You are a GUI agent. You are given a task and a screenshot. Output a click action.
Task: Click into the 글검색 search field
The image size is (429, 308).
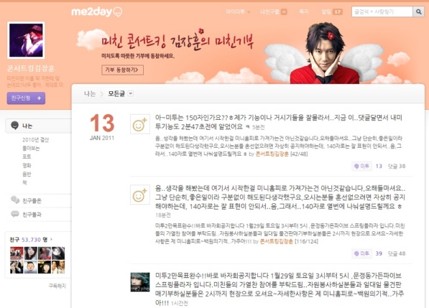[x=382, y=11]
